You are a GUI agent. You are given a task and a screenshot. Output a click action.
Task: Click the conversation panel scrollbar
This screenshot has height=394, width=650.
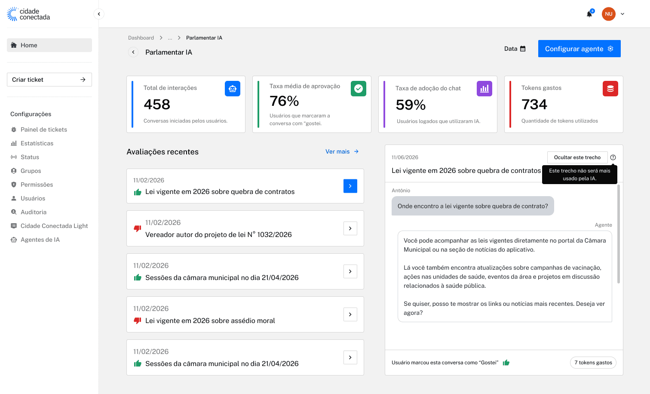click(619, 234)
